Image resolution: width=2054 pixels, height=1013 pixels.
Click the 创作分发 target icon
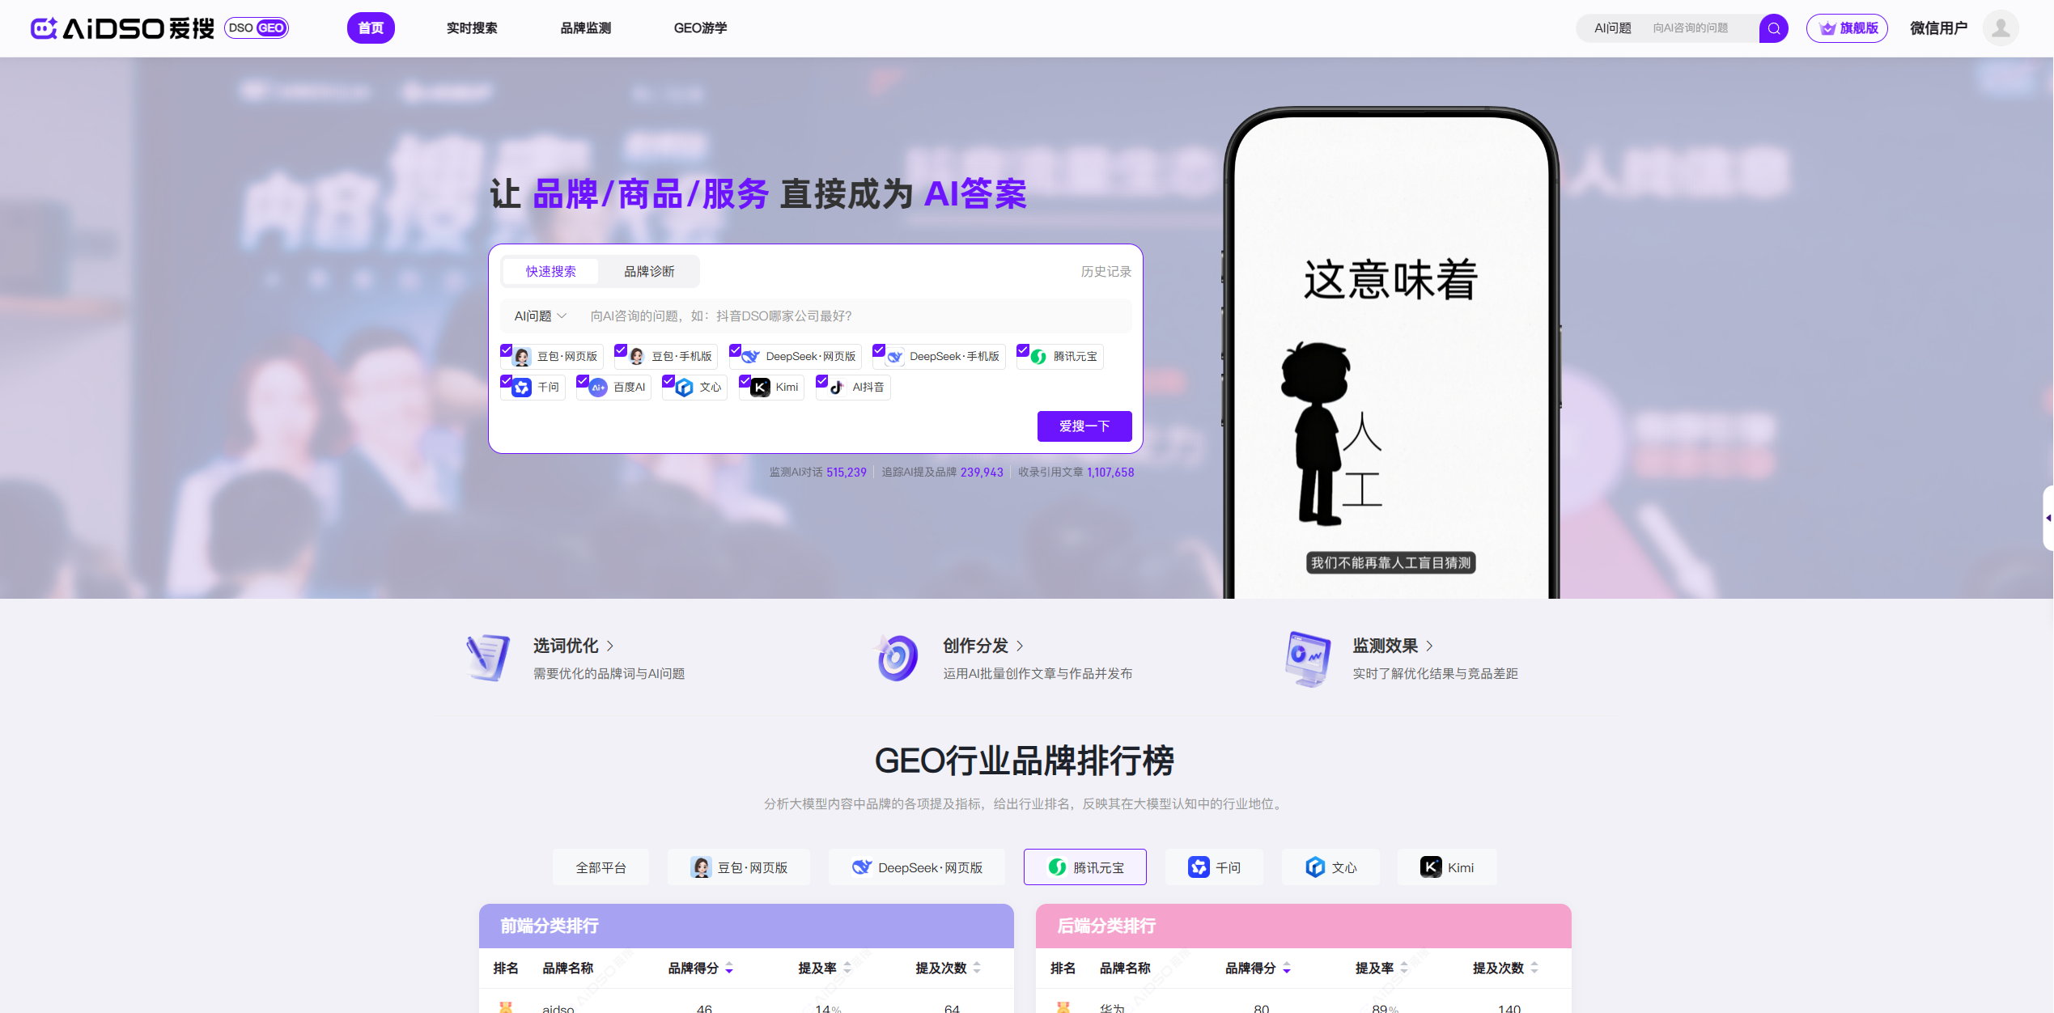tap(897, 658)
